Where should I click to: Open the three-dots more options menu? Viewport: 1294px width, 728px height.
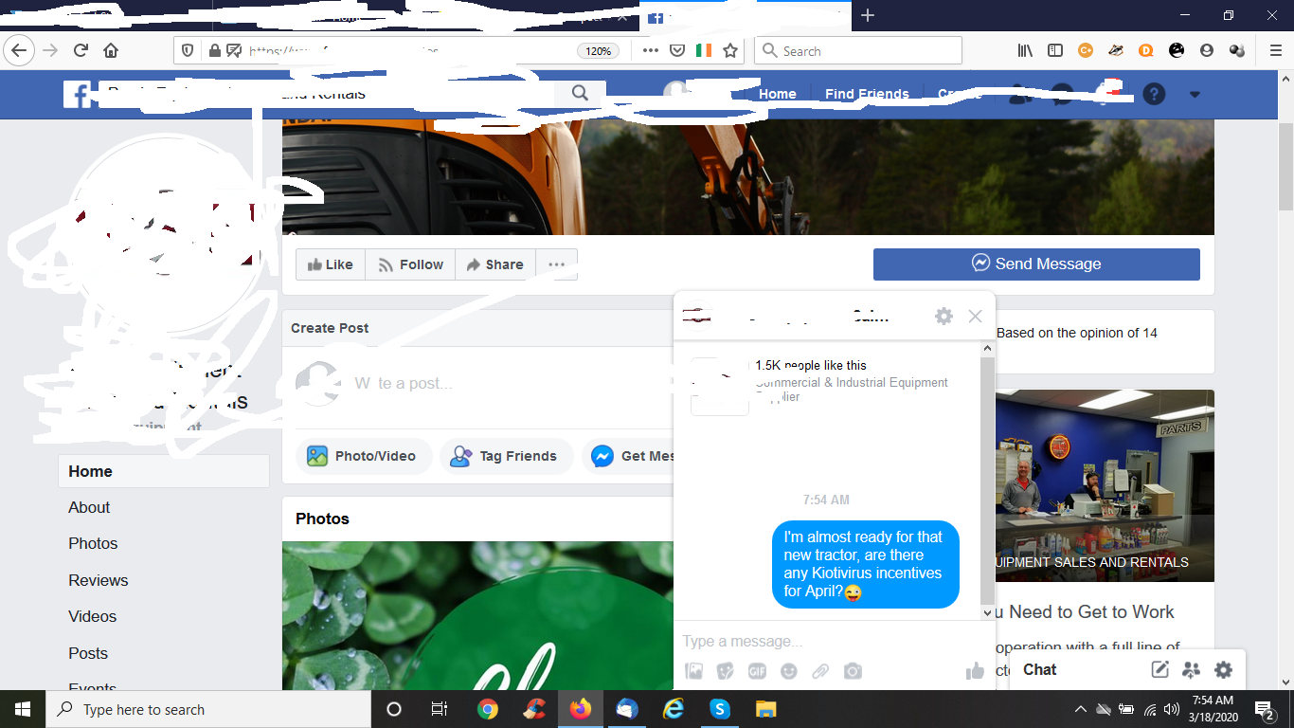[x=556, y=264]
